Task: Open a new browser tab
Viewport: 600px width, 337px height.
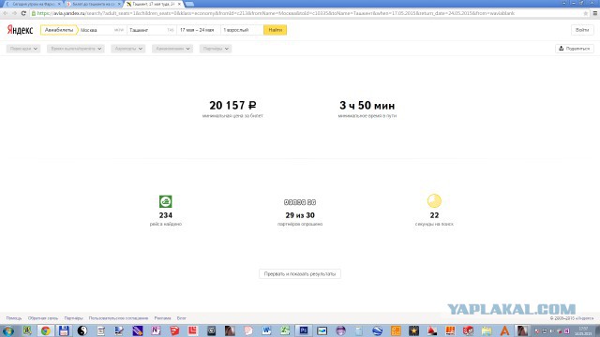Action: [x=189, y=4]
